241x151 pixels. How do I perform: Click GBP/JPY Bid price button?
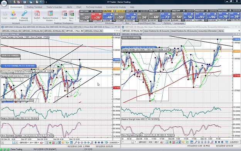(131, 16)
